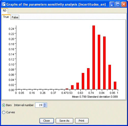The width and height of the screenshot is (128, 126).
Task: Select the Bars radio button
Action: point(4,105)
